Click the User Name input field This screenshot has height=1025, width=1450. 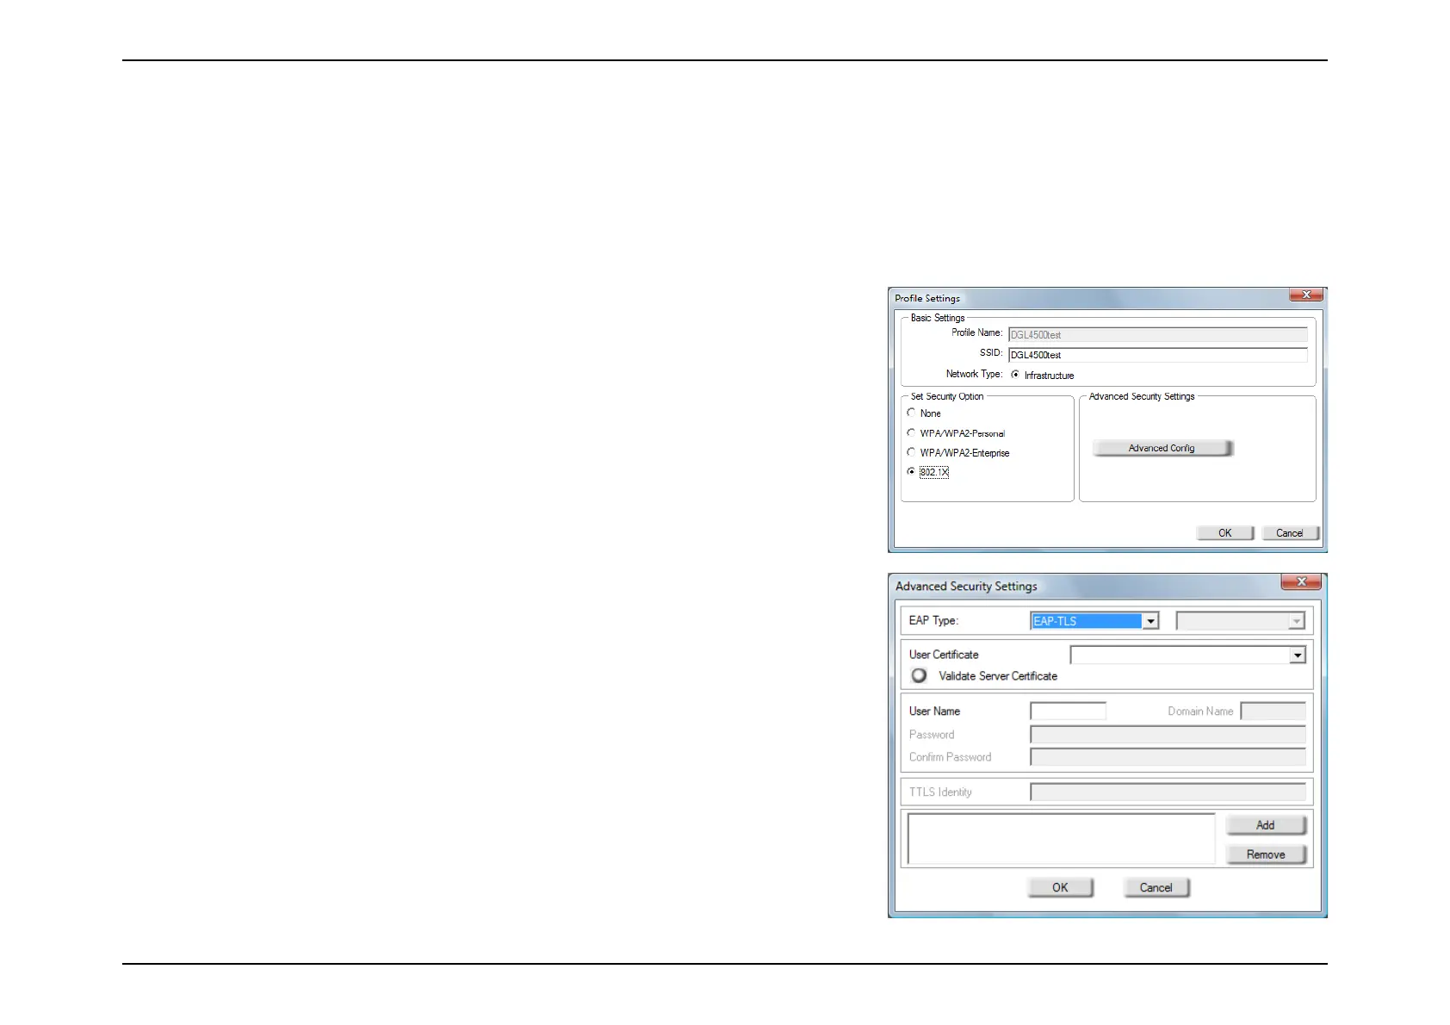coord(1069,711)
